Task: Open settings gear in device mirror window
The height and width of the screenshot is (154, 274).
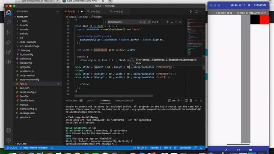Action: (249, 5)
